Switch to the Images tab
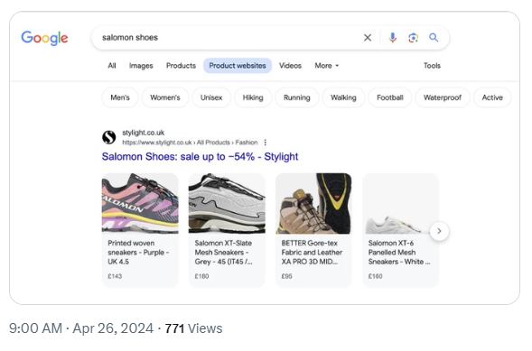The width and height of the screenshot is (532, 351). tap(141, 66)
